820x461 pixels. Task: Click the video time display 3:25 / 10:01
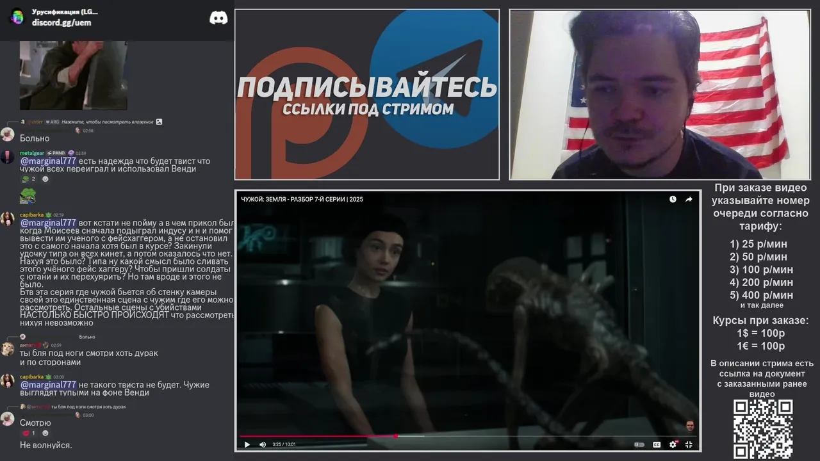coord(284,444)
